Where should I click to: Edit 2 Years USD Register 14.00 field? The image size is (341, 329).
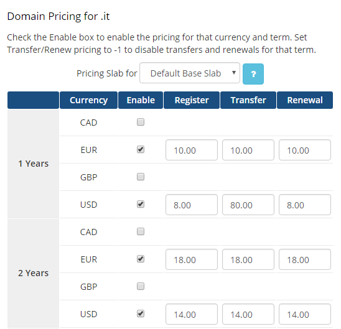tap(192, 314)
